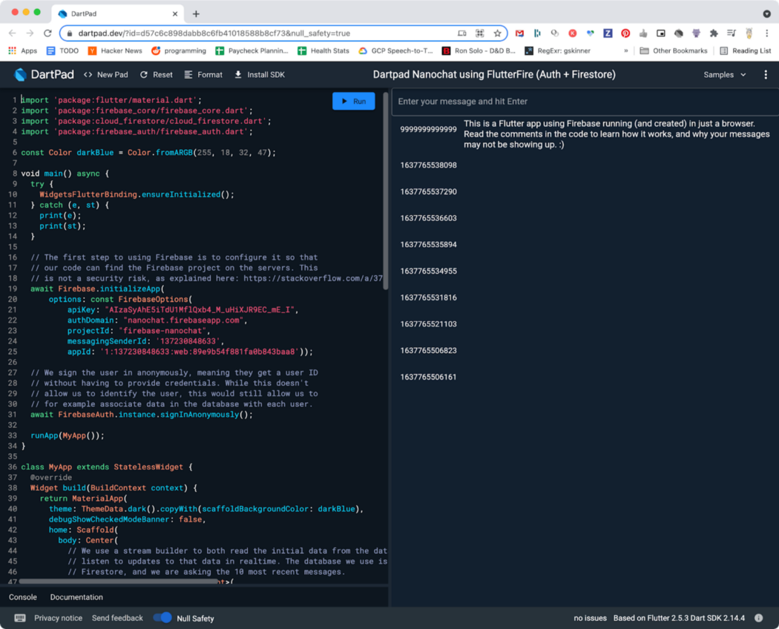Click the Pinterest extension icon
Screen dimensions: 779x629
coord(625,33)
